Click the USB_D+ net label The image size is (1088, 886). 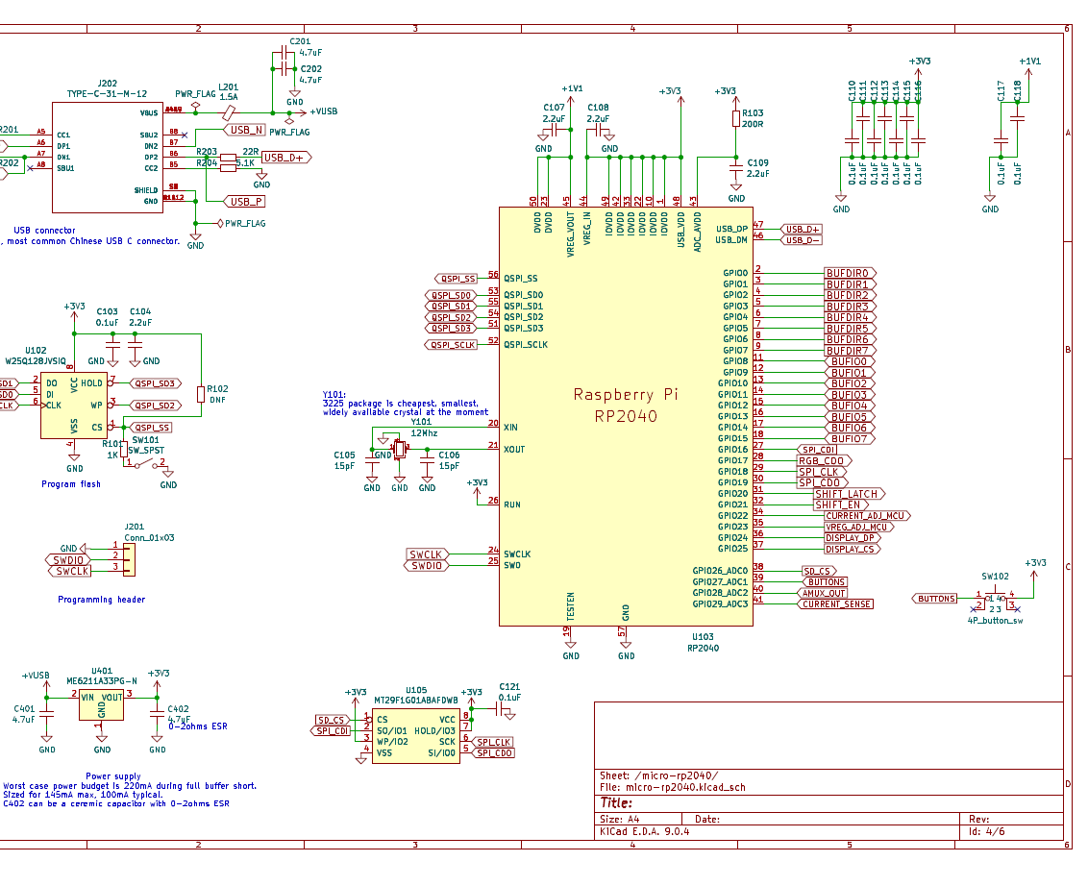pyautogui.click(x=285, y=156)
